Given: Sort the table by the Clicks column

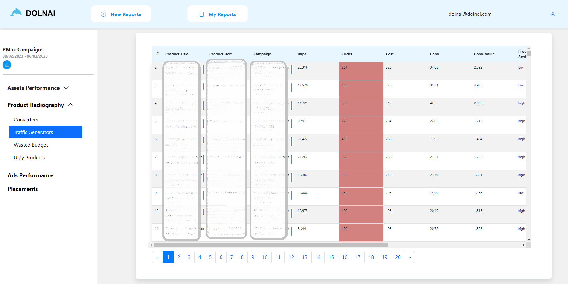Looking at the screenshot, I should [347, 54].
